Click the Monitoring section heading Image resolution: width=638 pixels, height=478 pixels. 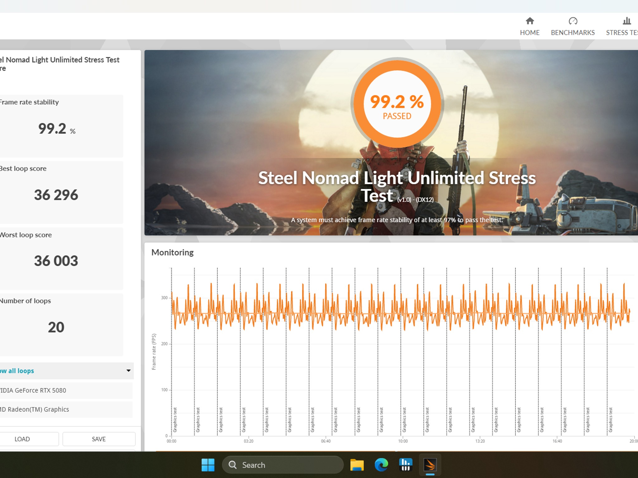tap(172, 252)
